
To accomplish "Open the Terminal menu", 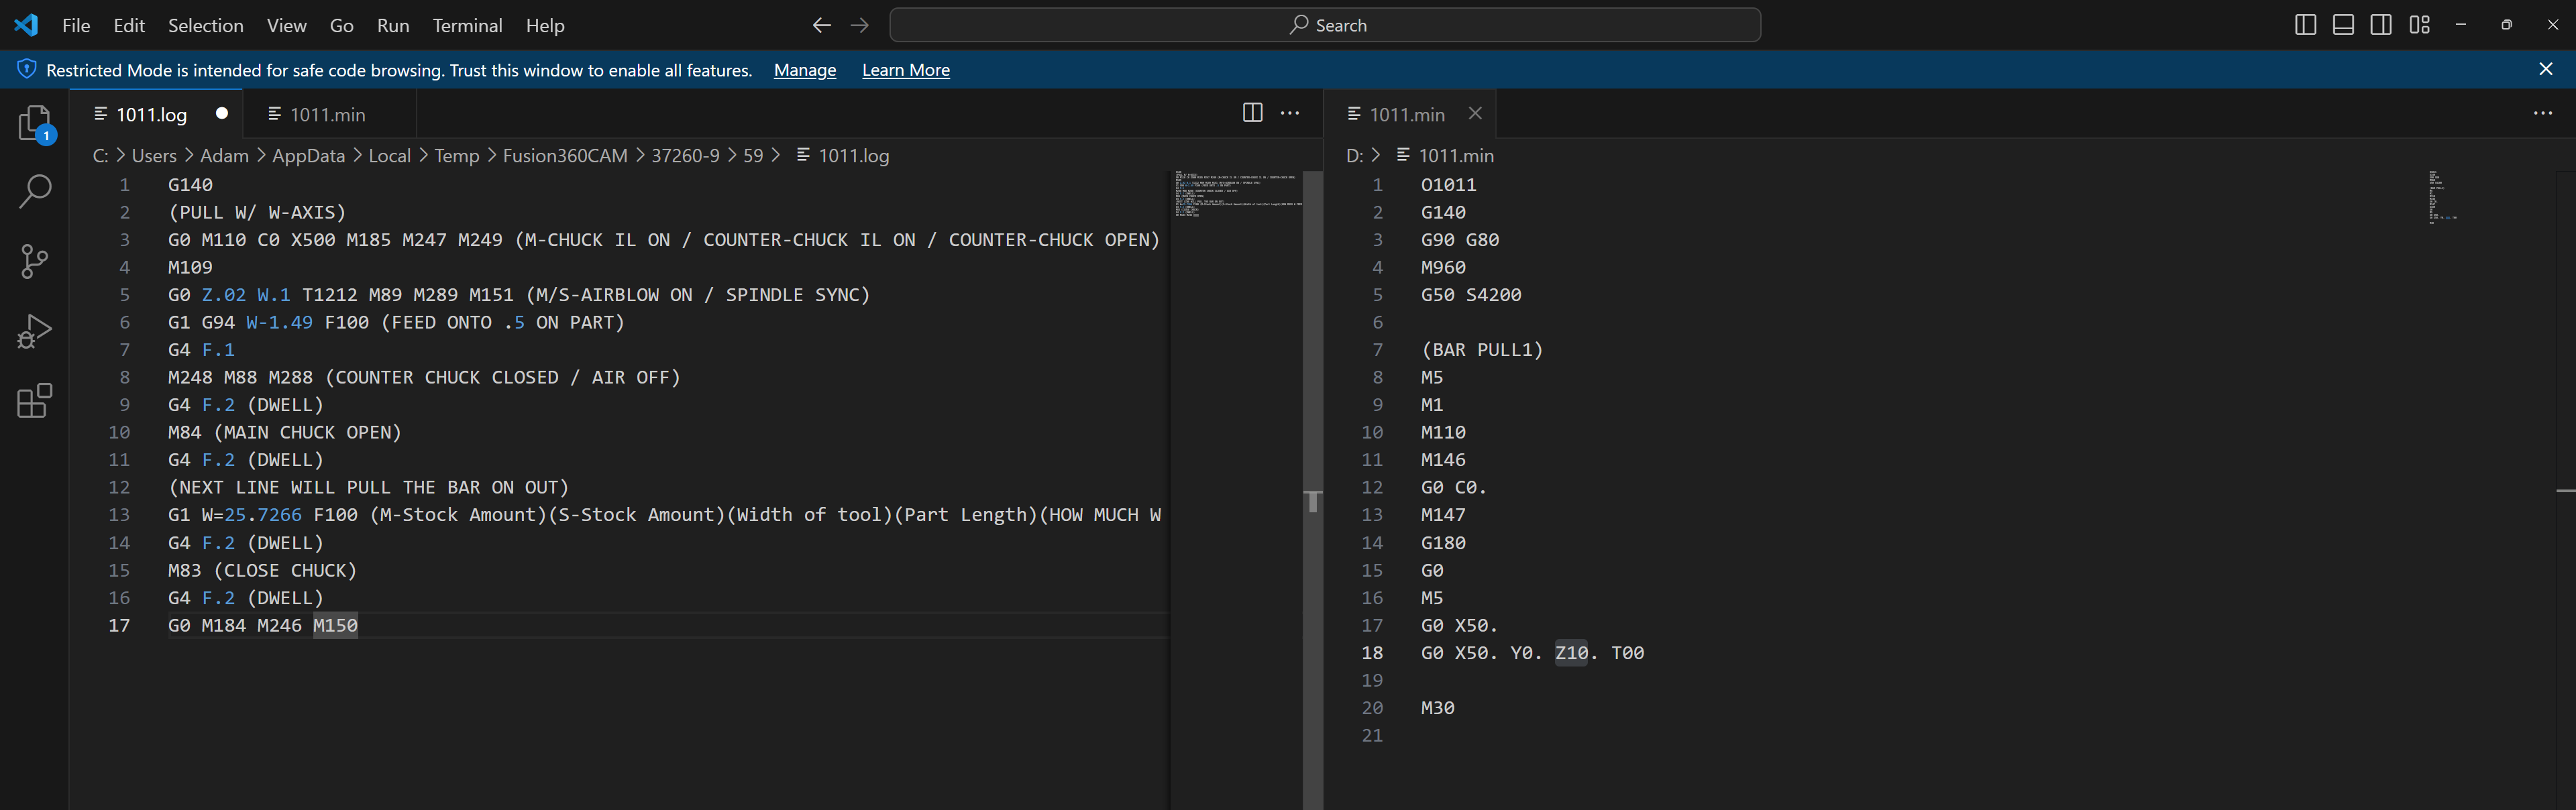I will (x=467, y=25).
